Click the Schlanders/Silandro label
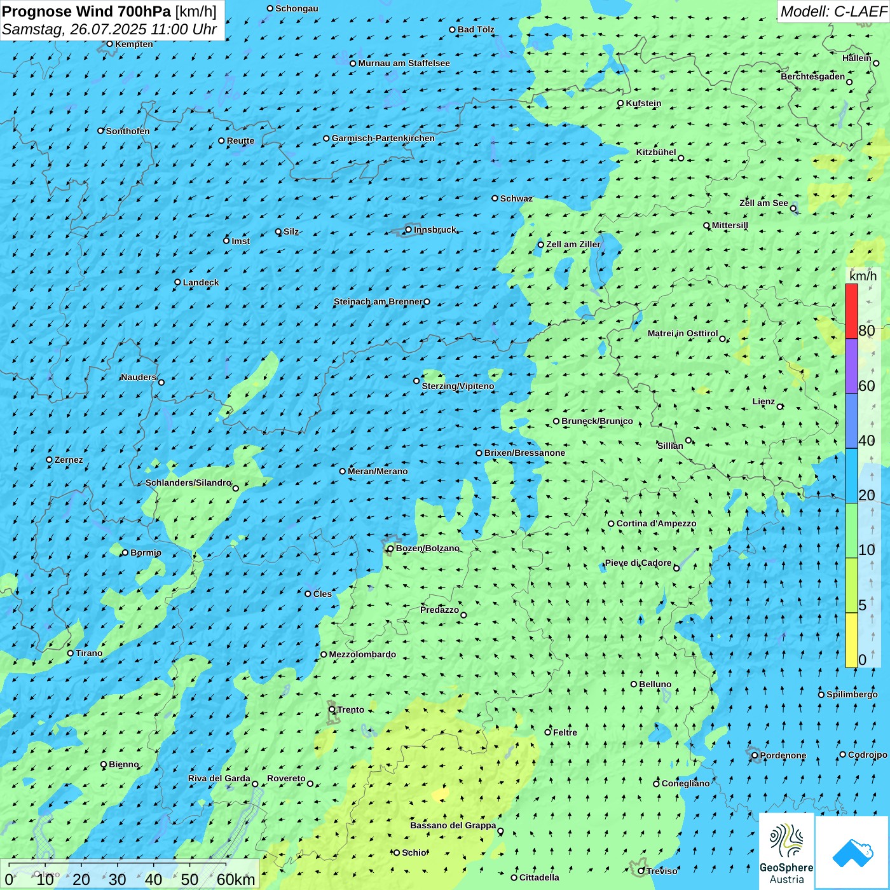The image size is (890, 890). click(188, 483)
